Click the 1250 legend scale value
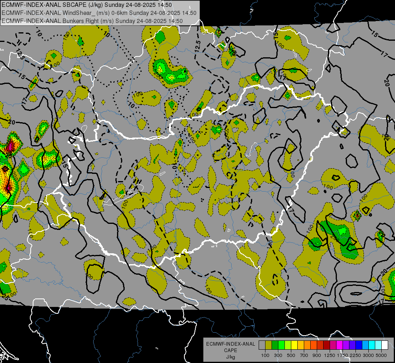The width and height of the screenshot is (395, 363). [330, 355]
